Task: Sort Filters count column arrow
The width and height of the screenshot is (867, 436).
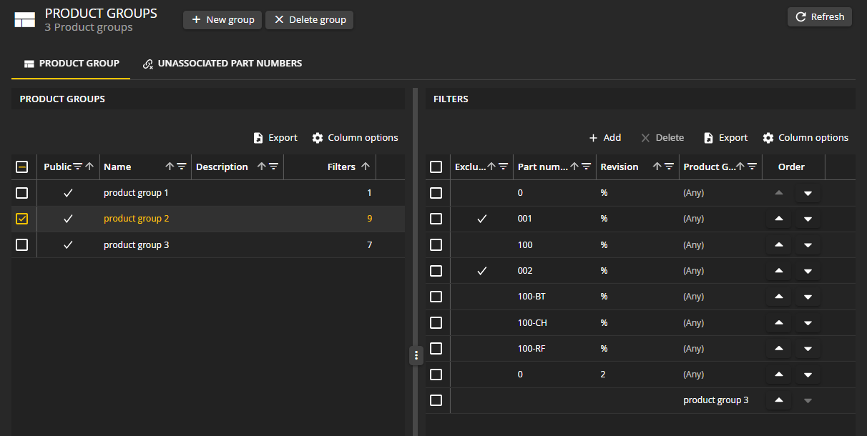Action: pos(366,167)
